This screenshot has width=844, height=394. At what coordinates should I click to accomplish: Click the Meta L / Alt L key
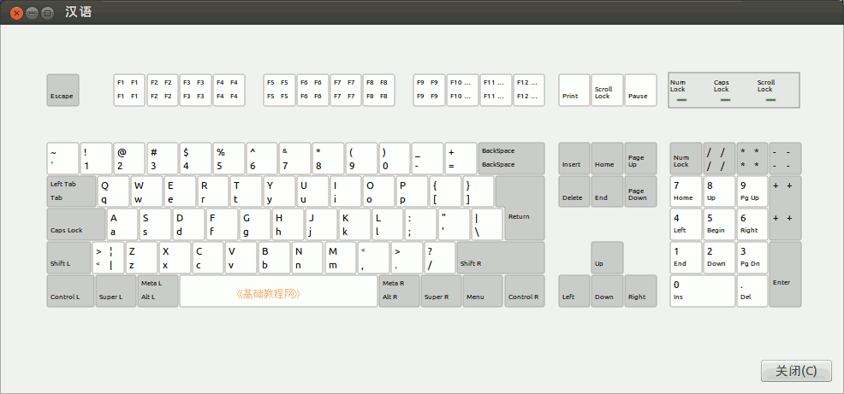coord(158,291)
